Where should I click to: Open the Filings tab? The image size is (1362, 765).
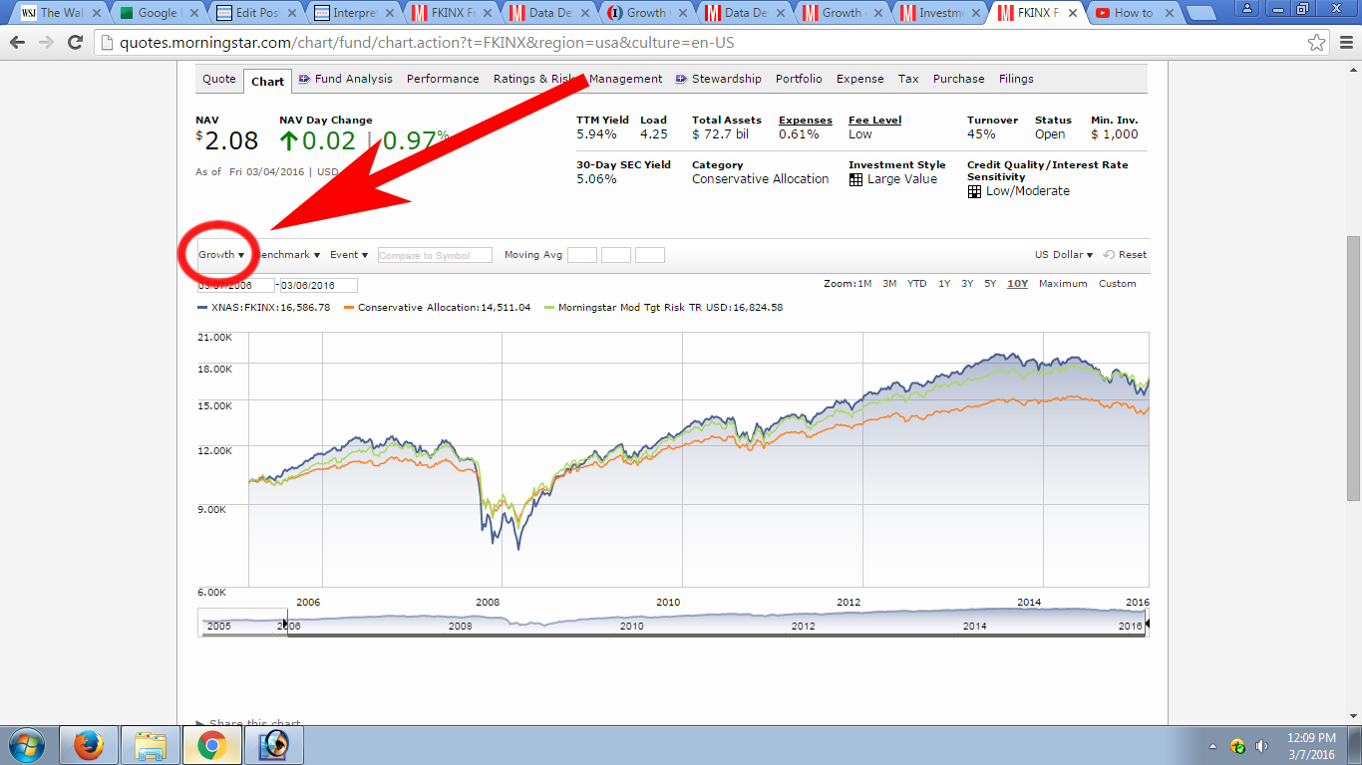click(x=1016, y=79)
